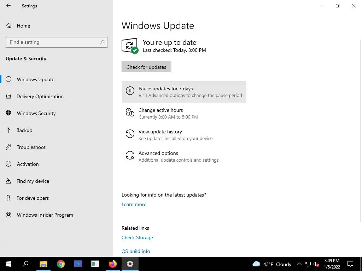
Task: Click the update status icon with green check
Action: pos(130,46)
